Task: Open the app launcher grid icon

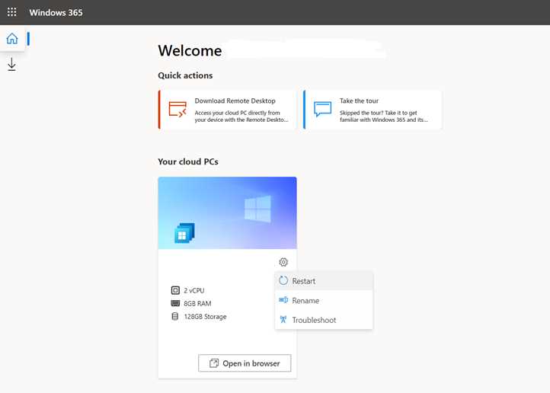Action: pyautogui.click(x=12, y=12)
